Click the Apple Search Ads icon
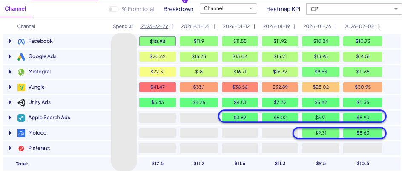The height and width of the screenshot is (171, 402). (21, 118)
